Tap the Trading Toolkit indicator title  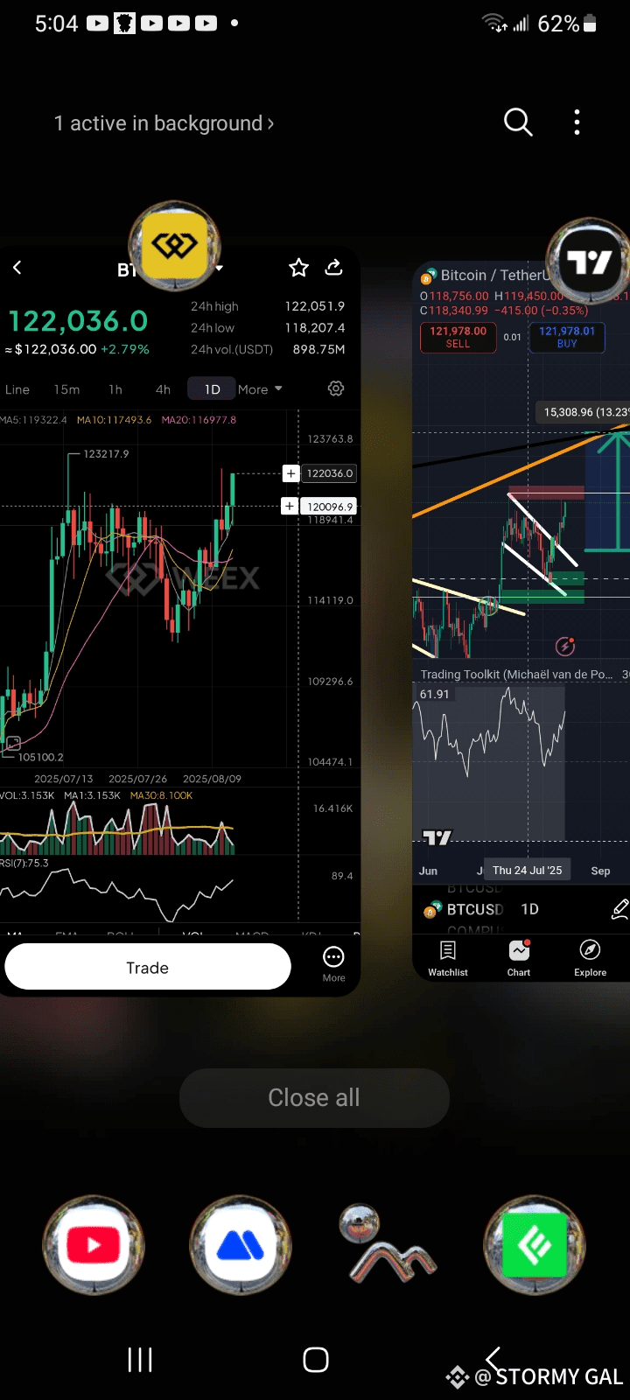click(516, 674)
